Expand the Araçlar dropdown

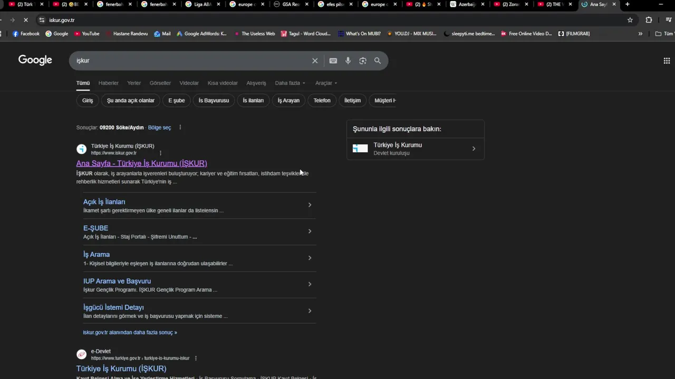pyautogui.click(x=326, y=83)
